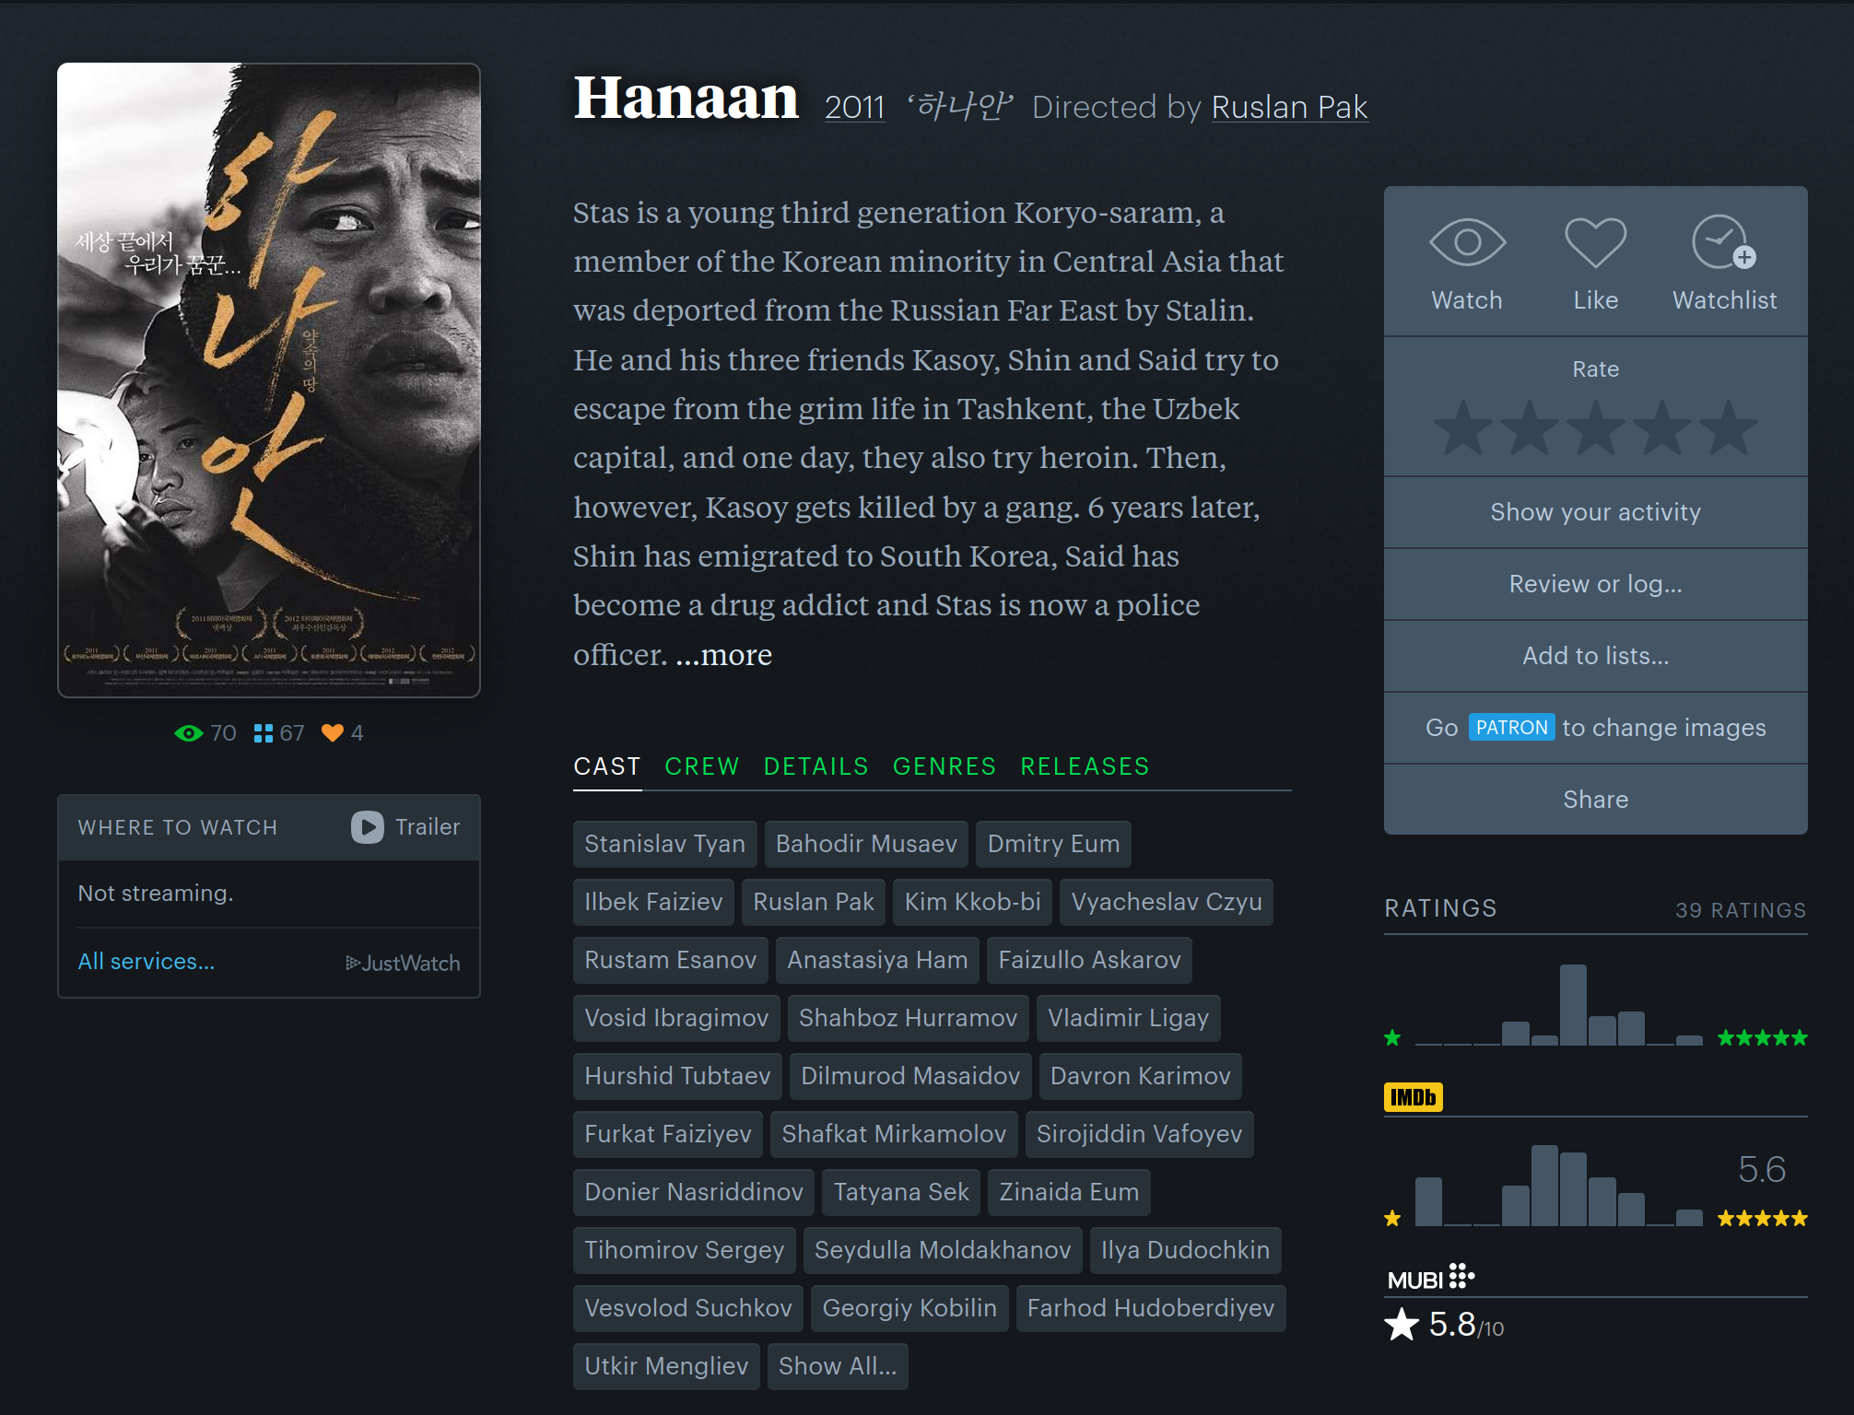Open cast member Shahboz Hurramov
This screenshot has width=1854, height=1415.
909,1018
